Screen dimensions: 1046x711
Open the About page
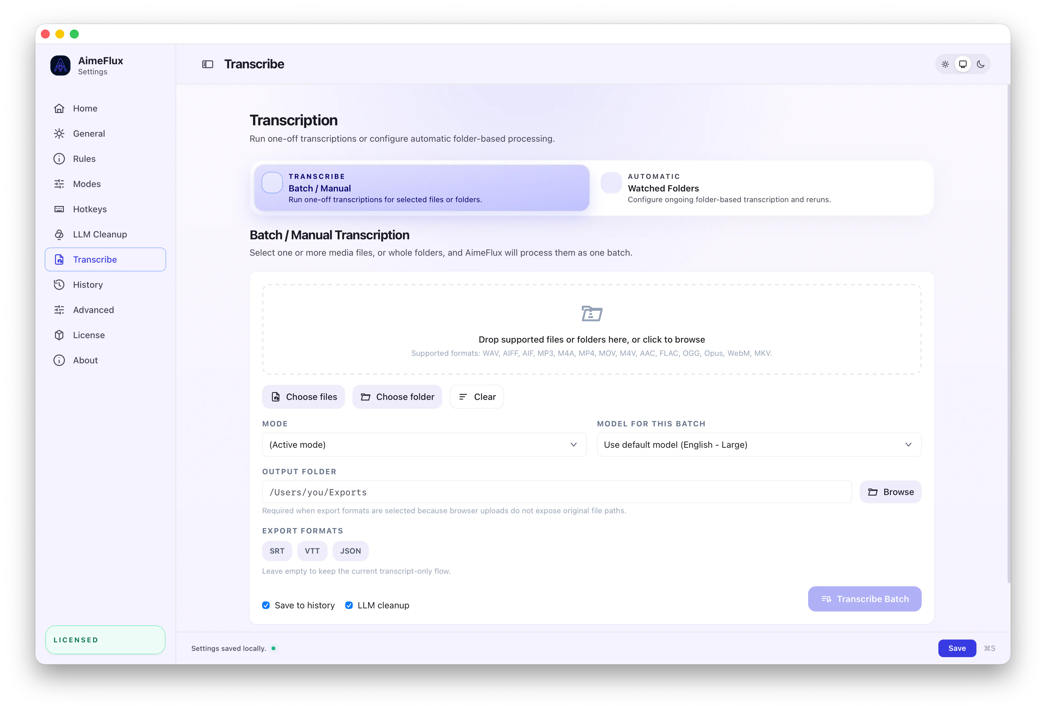pos(105,361)
